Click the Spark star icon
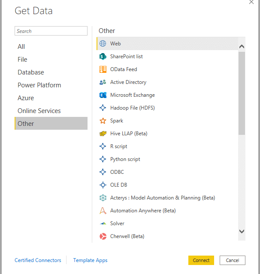This screenshot has height=274, width=260. pyautogui.click(x=103, y=121)
